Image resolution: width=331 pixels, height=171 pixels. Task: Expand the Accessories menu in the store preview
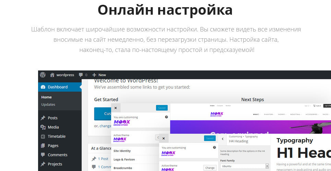[x=312, y=114]
